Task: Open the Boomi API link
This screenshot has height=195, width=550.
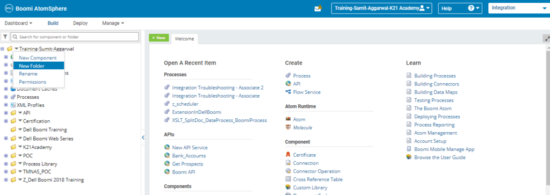Action: [x=184, y=172]
